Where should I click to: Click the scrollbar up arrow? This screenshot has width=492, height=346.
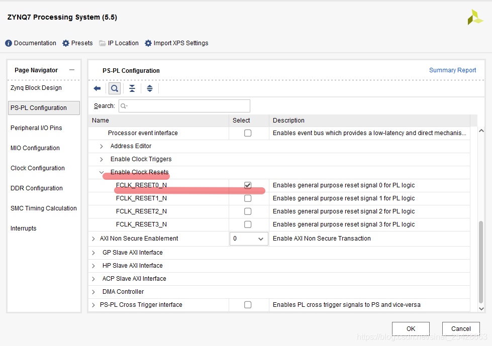[481, 131]
